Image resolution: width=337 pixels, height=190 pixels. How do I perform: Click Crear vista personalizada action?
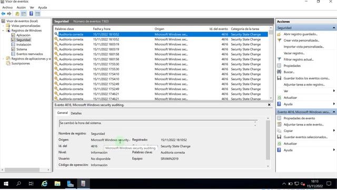click(x=301, y=41)
